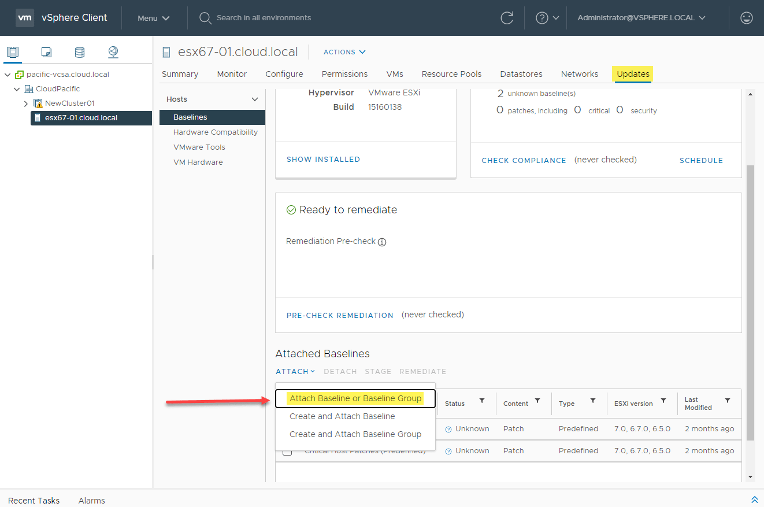The width and height of the screenshot is (764, 507).
Task: Click the search in all environments field
Action: pos(264,18)
